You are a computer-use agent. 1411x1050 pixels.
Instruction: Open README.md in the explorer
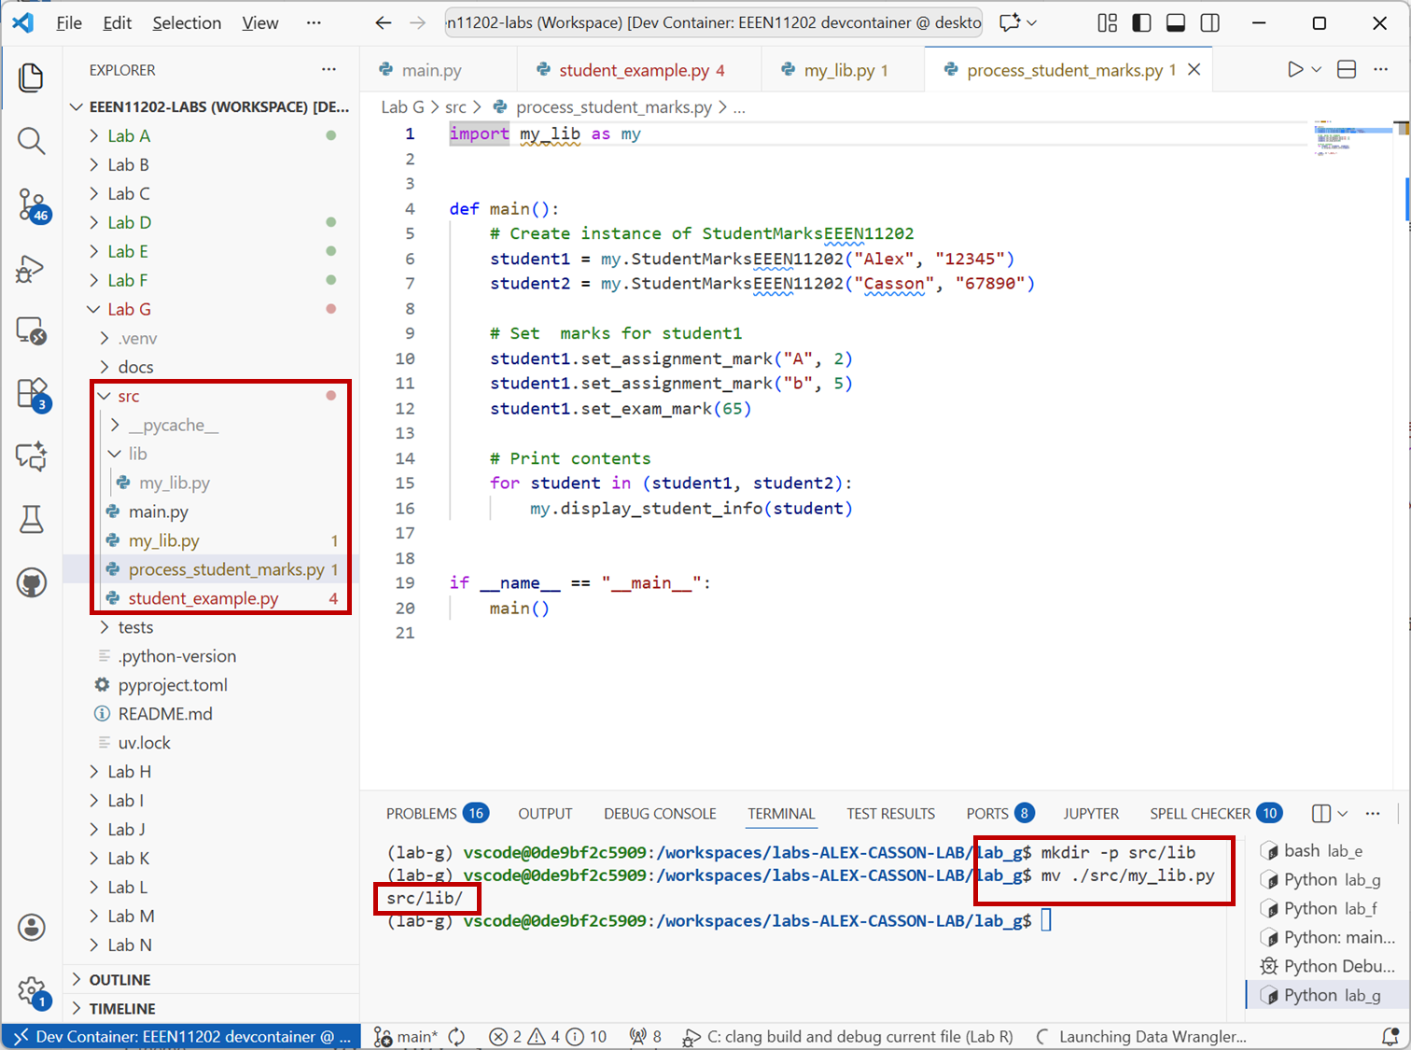click(x=165, y=714)
